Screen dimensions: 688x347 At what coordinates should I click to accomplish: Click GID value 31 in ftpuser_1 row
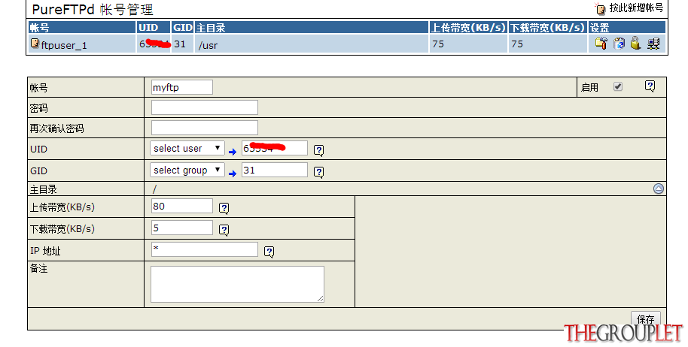180,44
